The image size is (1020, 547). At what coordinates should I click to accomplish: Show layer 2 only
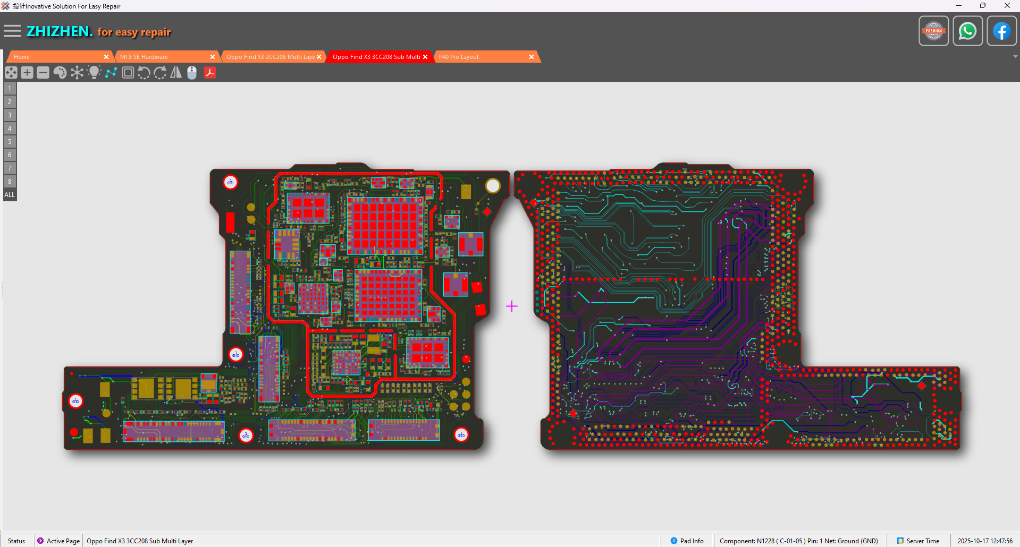point(10,102)
